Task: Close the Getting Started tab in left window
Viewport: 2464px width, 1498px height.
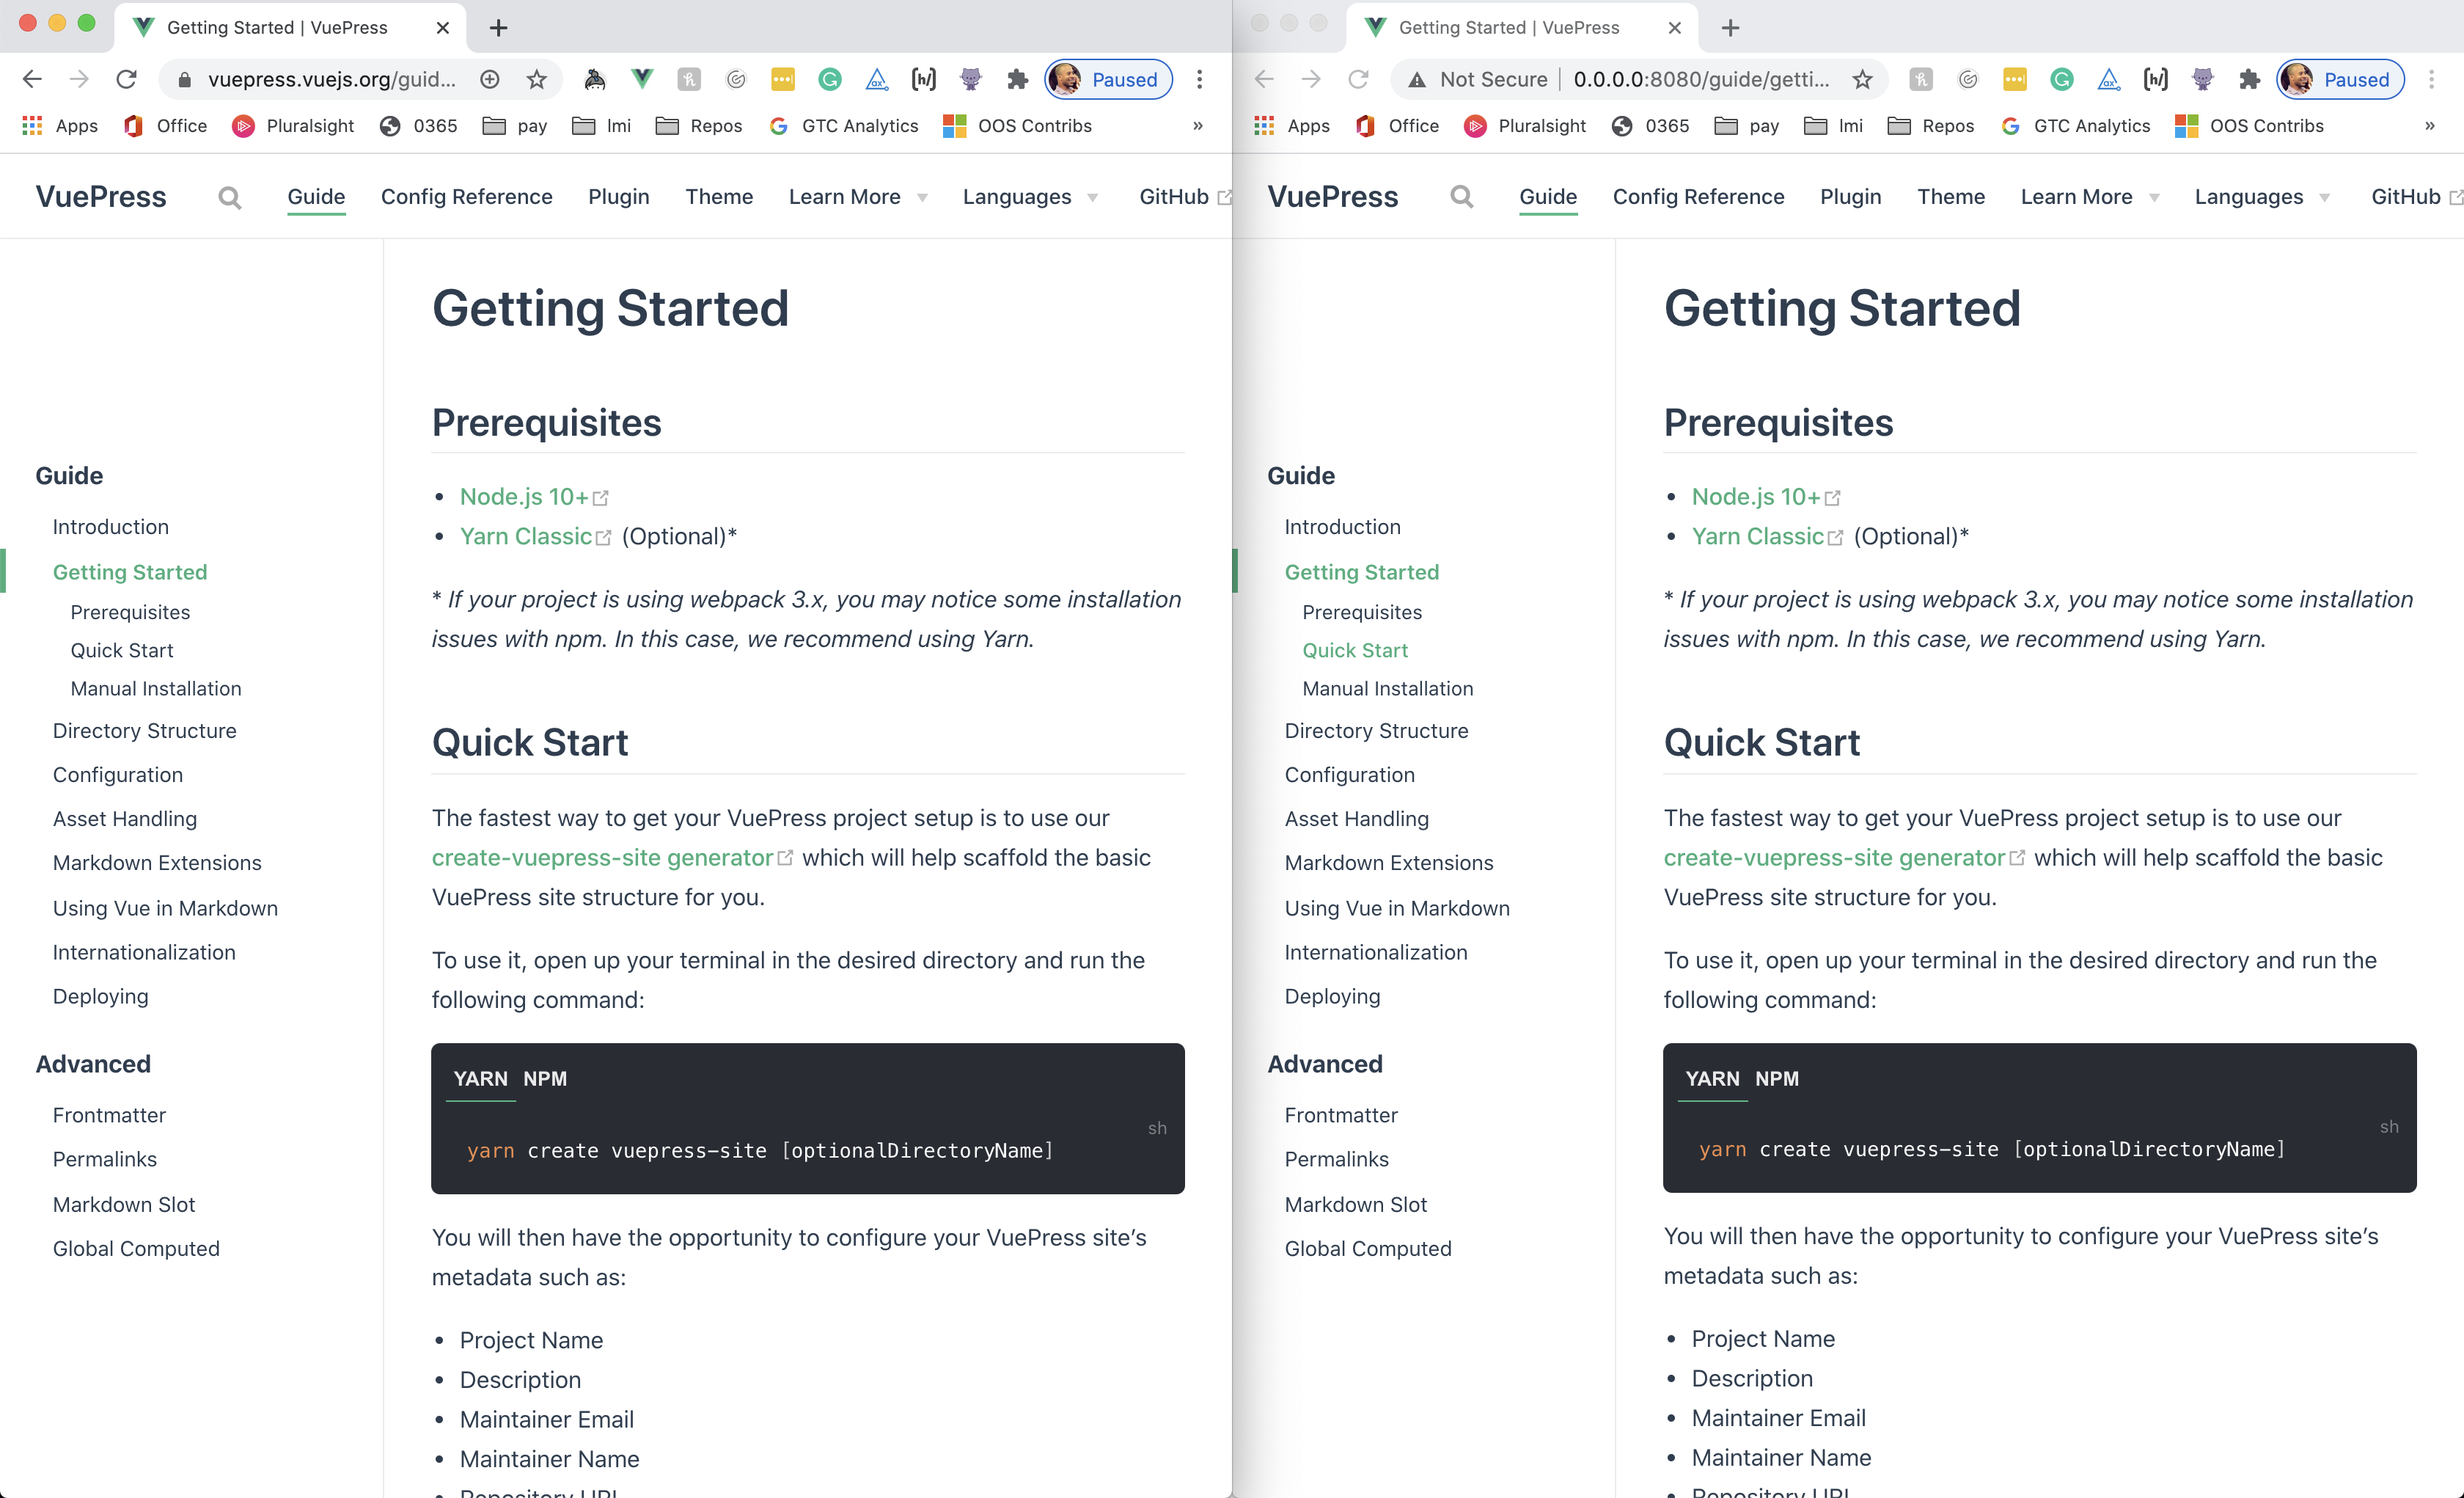Action: pyautogui.click(x=442, y=28)
